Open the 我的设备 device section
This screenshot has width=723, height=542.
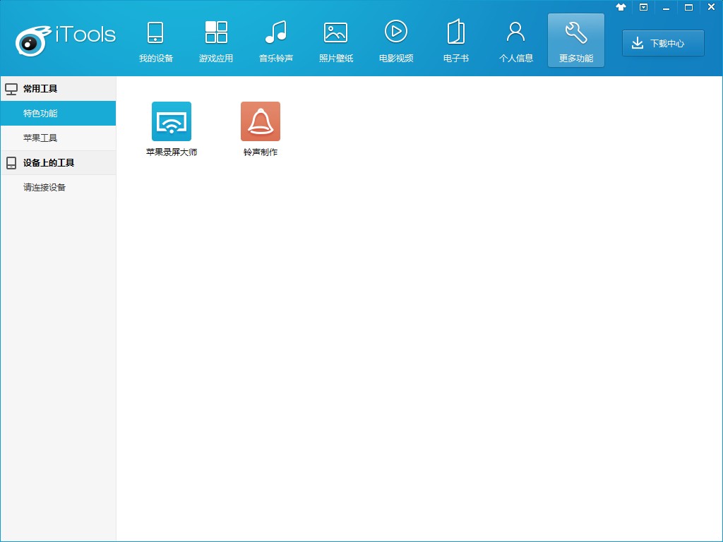[x=155, y=41]
